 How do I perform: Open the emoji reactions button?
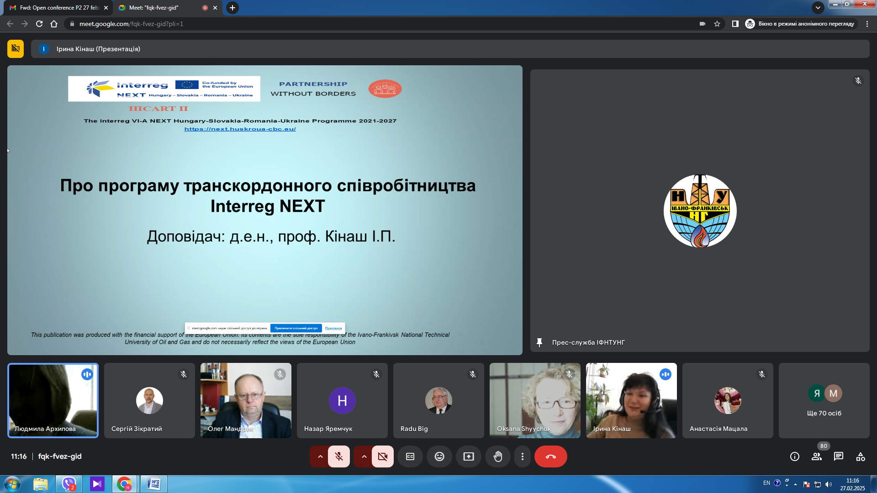pos(439,456)
